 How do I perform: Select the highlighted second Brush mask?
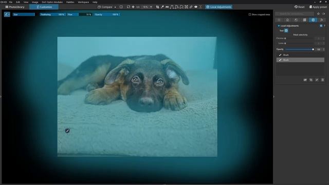coord(300,60)
